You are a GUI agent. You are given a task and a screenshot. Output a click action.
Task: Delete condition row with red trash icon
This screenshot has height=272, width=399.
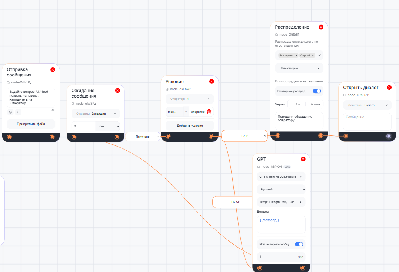209,112
